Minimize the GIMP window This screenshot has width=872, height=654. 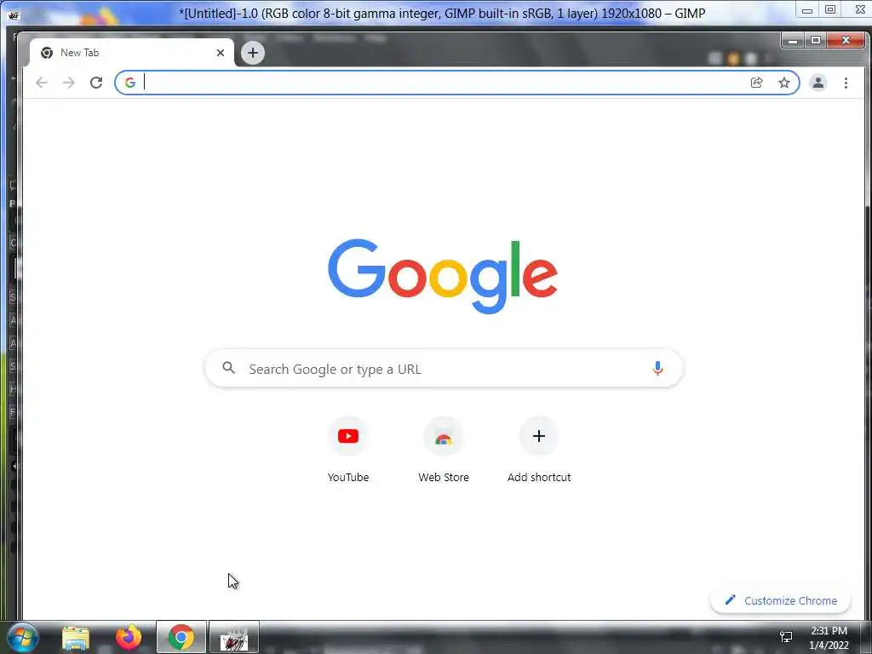(807, 10)
